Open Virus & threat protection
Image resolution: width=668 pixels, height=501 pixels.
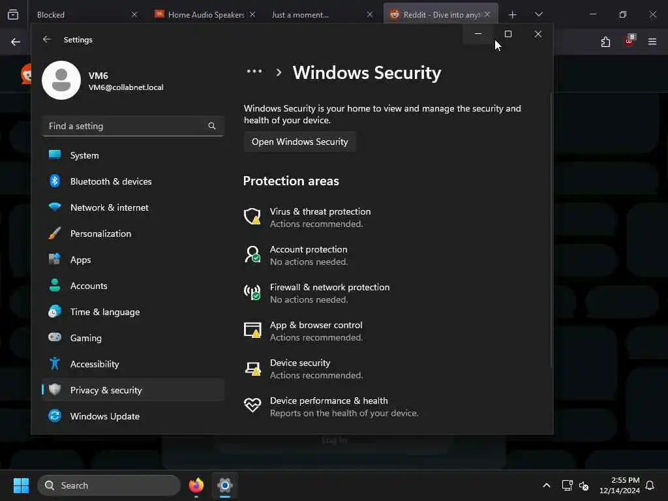(x=320, y=217)
